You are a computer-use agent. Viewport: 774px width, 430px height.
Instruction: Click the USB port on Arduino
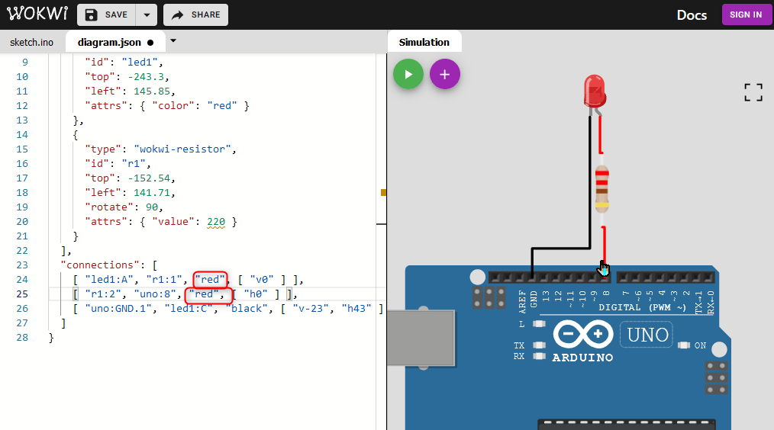[421, 339]
